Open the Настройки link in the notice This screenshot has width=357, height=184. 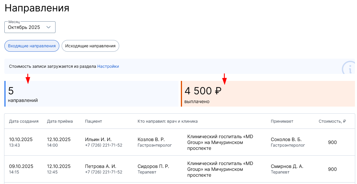click(x=108, y=66)
